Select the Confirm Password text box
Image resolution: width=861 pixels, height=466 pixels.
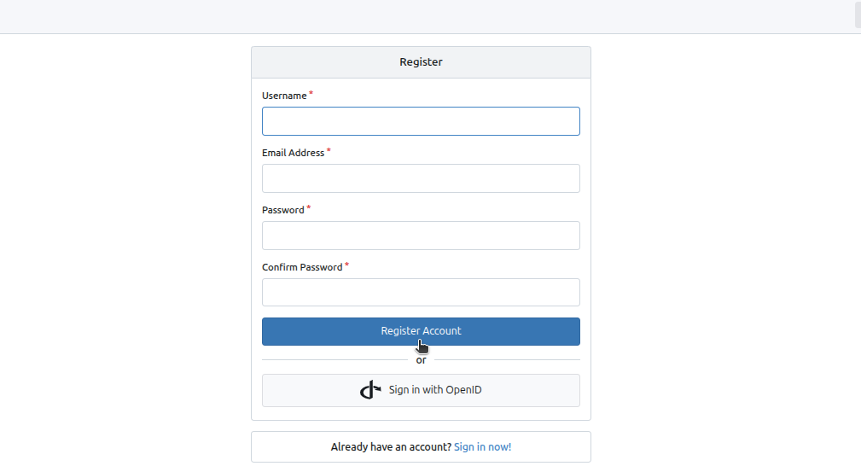point(421,293)
